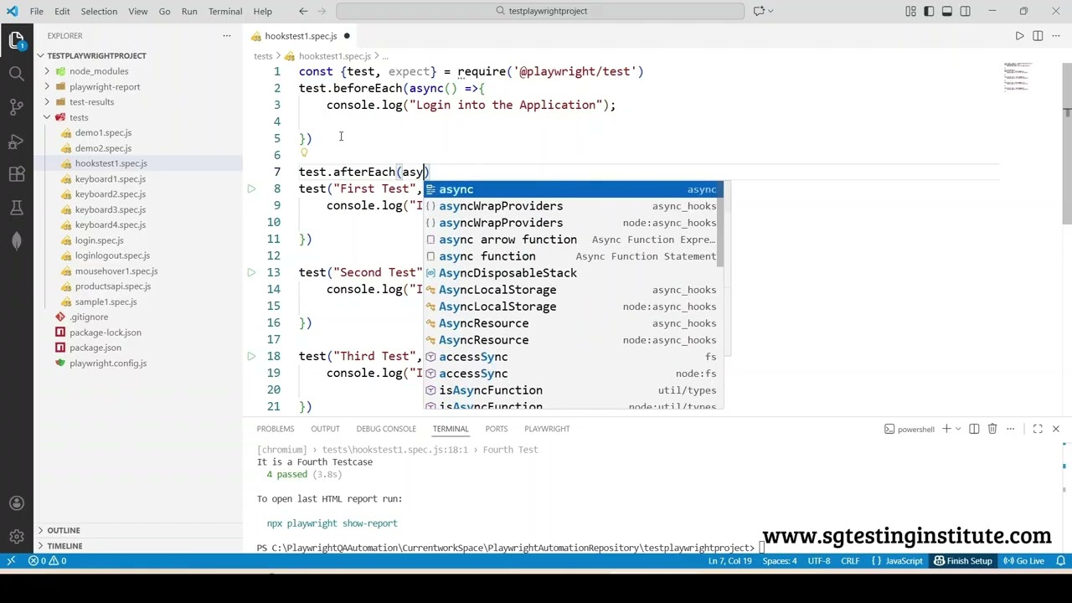Screen dimensions: 1072x603
Task: Toggle Panel visibility in title bar
Action: point(947,11)
